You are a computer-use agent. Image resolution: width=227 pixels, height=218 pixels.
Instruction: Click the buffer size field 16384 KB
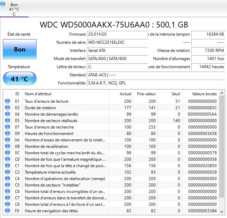208,34
